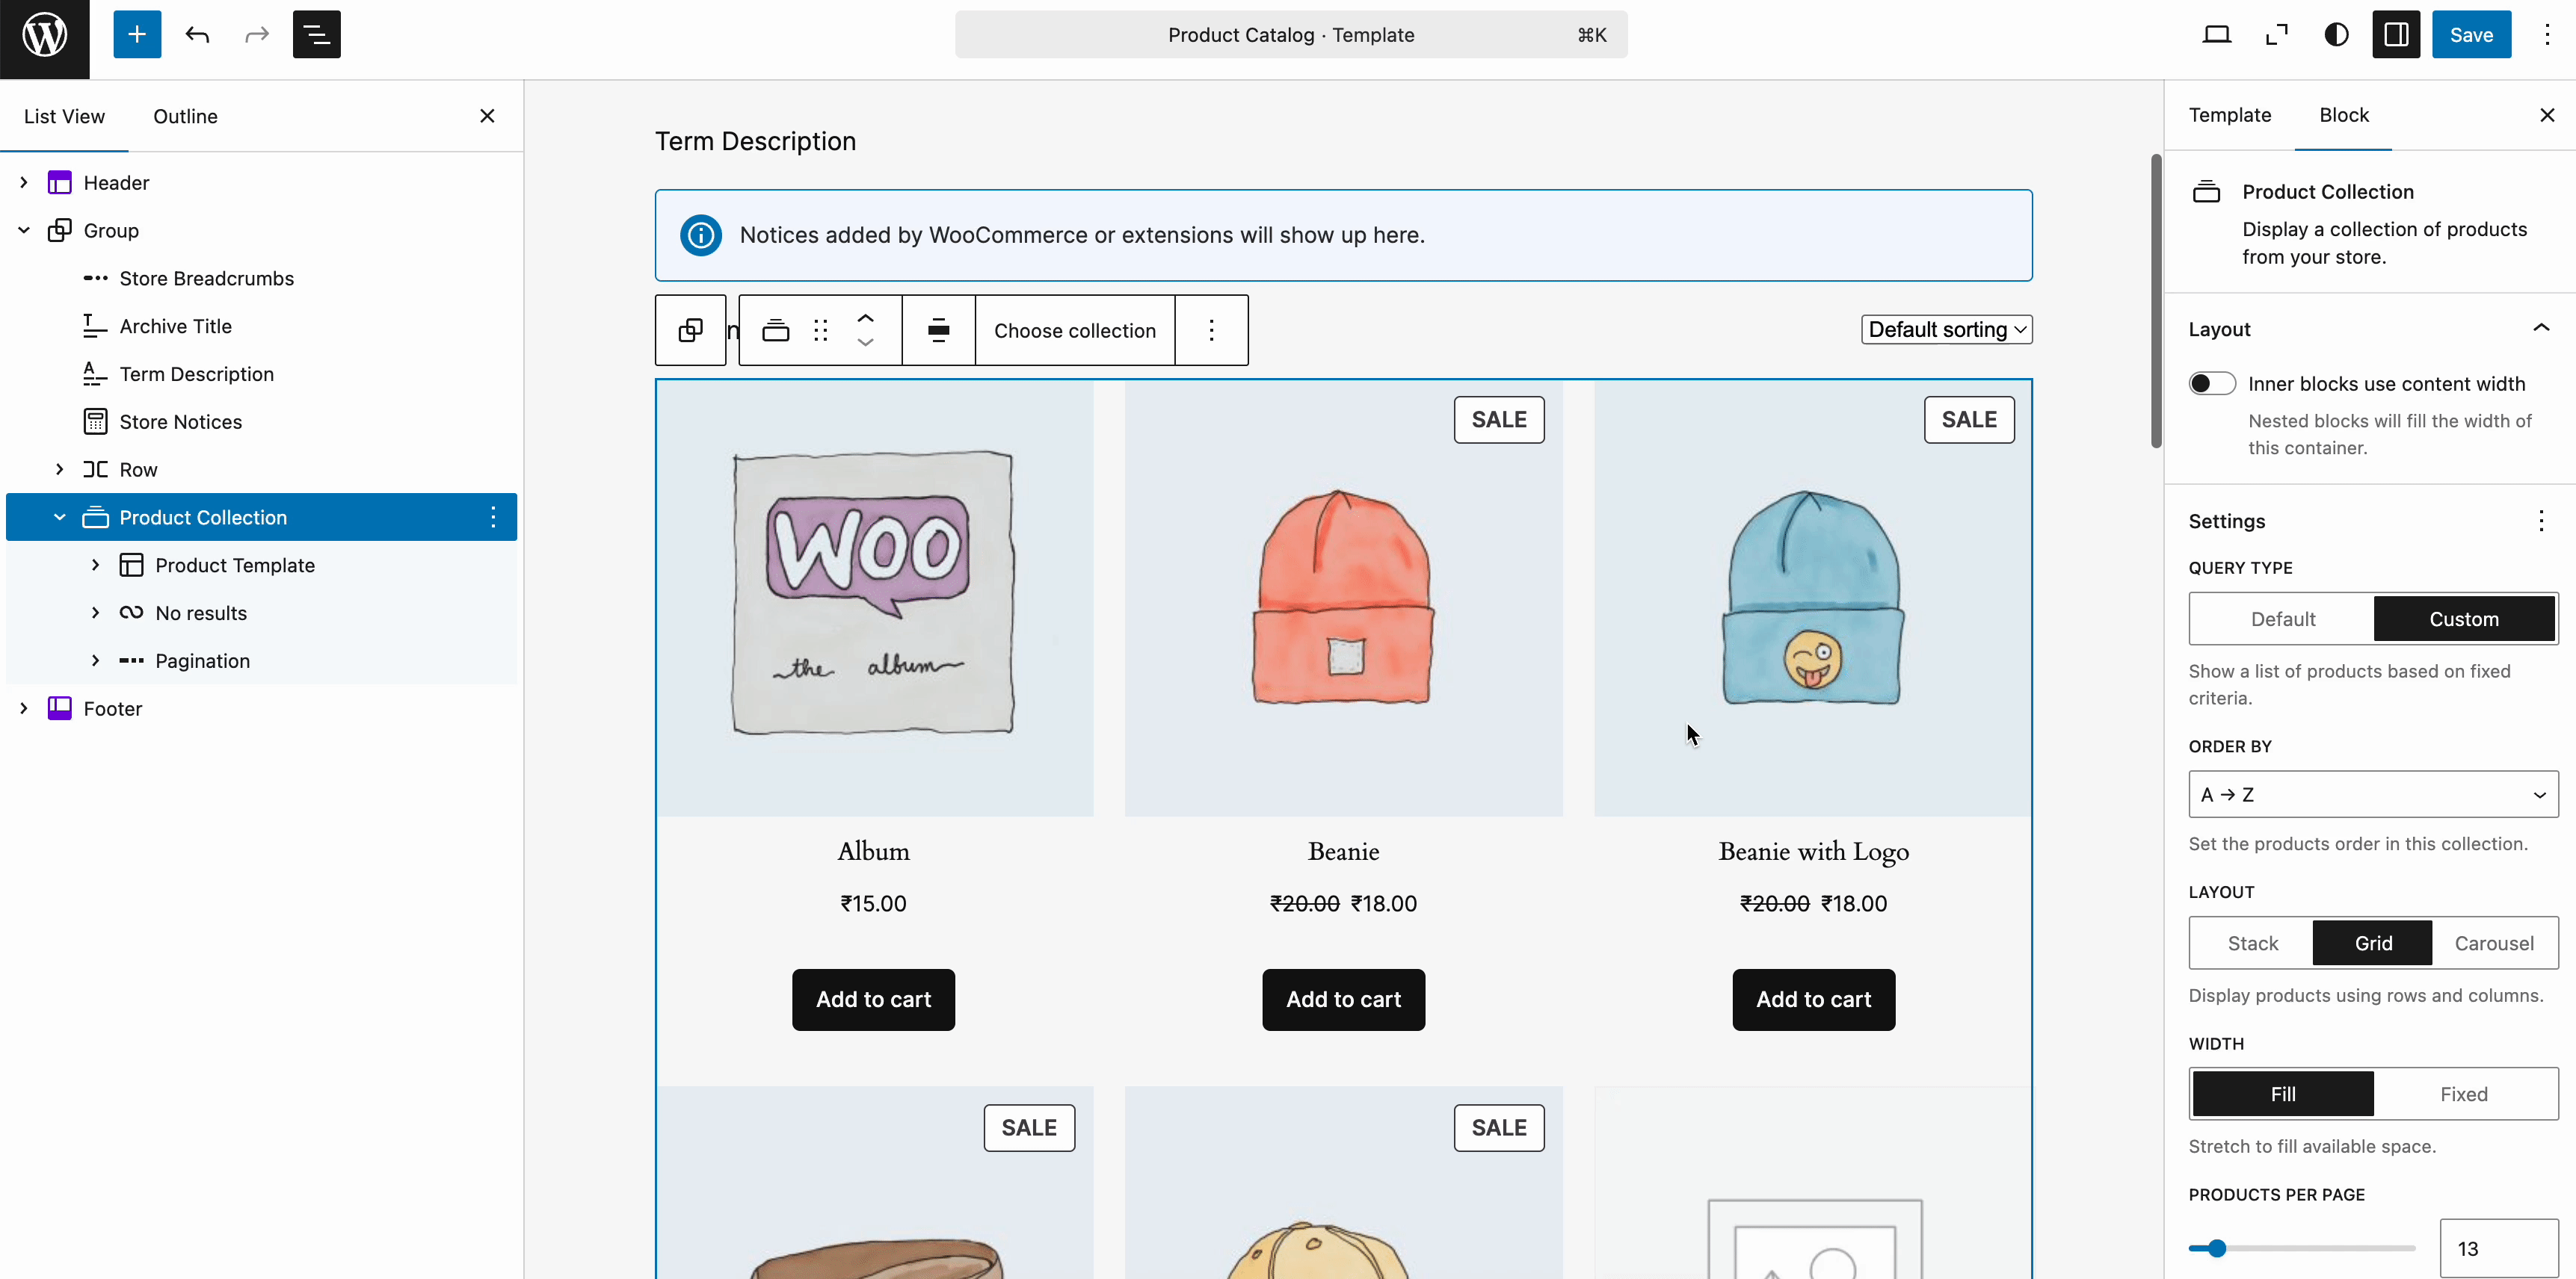2576x1279 pixels.
Task: Open the top bar options kebab menu
Action: (x=2547, y=35)
